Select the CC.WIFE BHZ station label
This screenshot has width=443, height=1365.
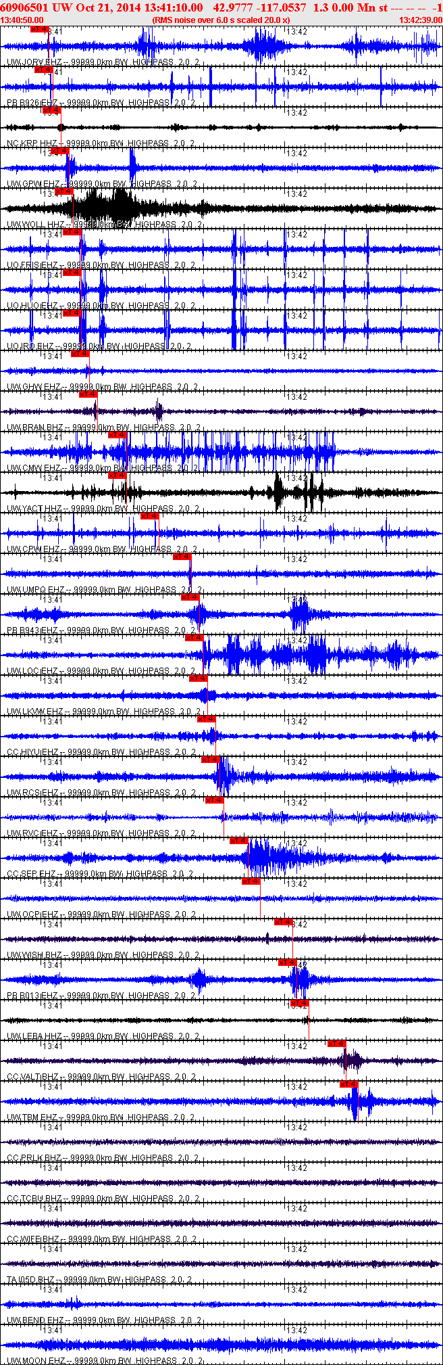coord(34,1239)
